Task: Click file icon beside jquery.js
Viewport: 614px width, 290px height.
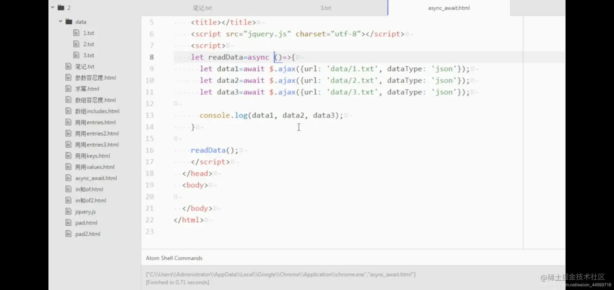Action: coord(68,211)
